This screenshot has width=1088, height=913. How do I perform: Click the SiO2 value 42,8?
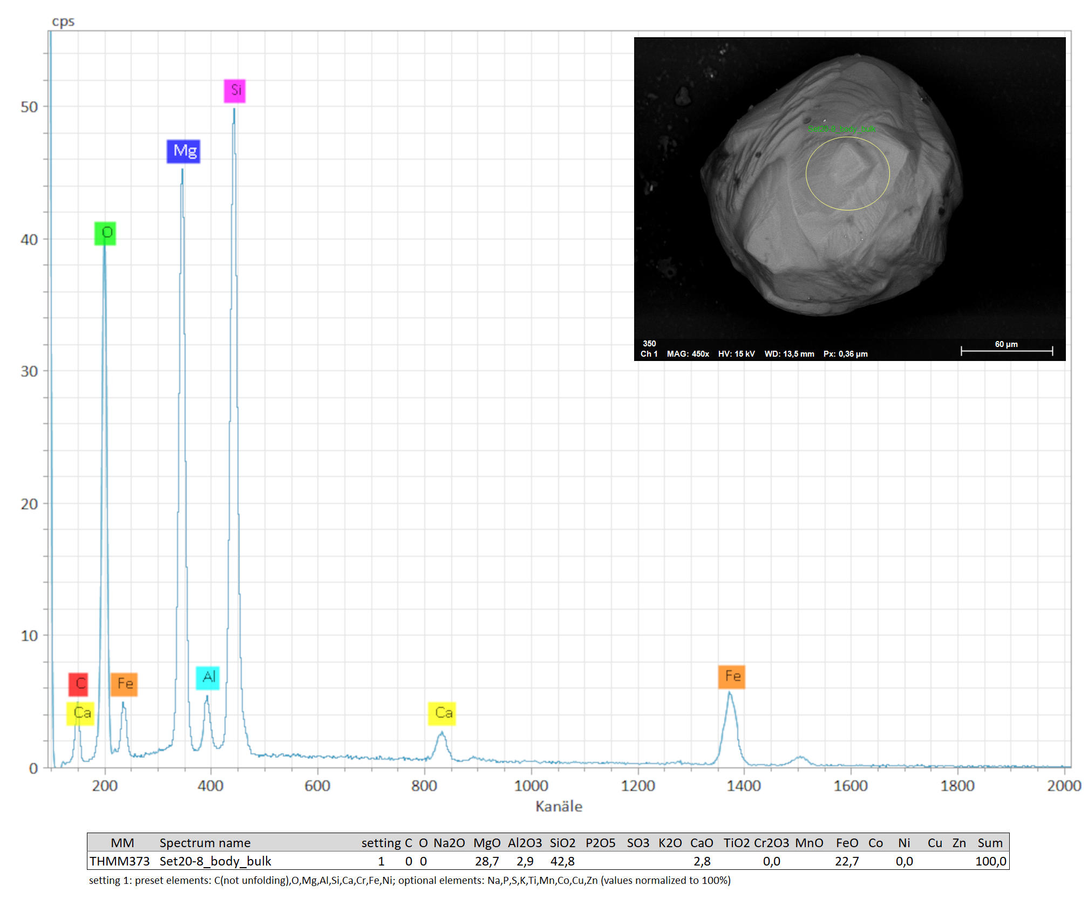point(562,861)
